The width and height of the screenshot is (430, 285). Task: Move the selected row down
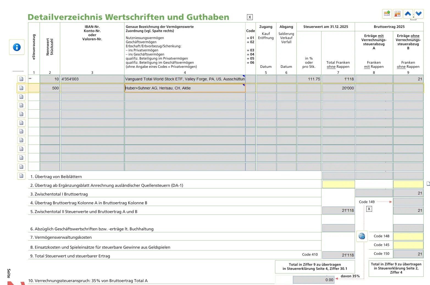click(418, 13)
